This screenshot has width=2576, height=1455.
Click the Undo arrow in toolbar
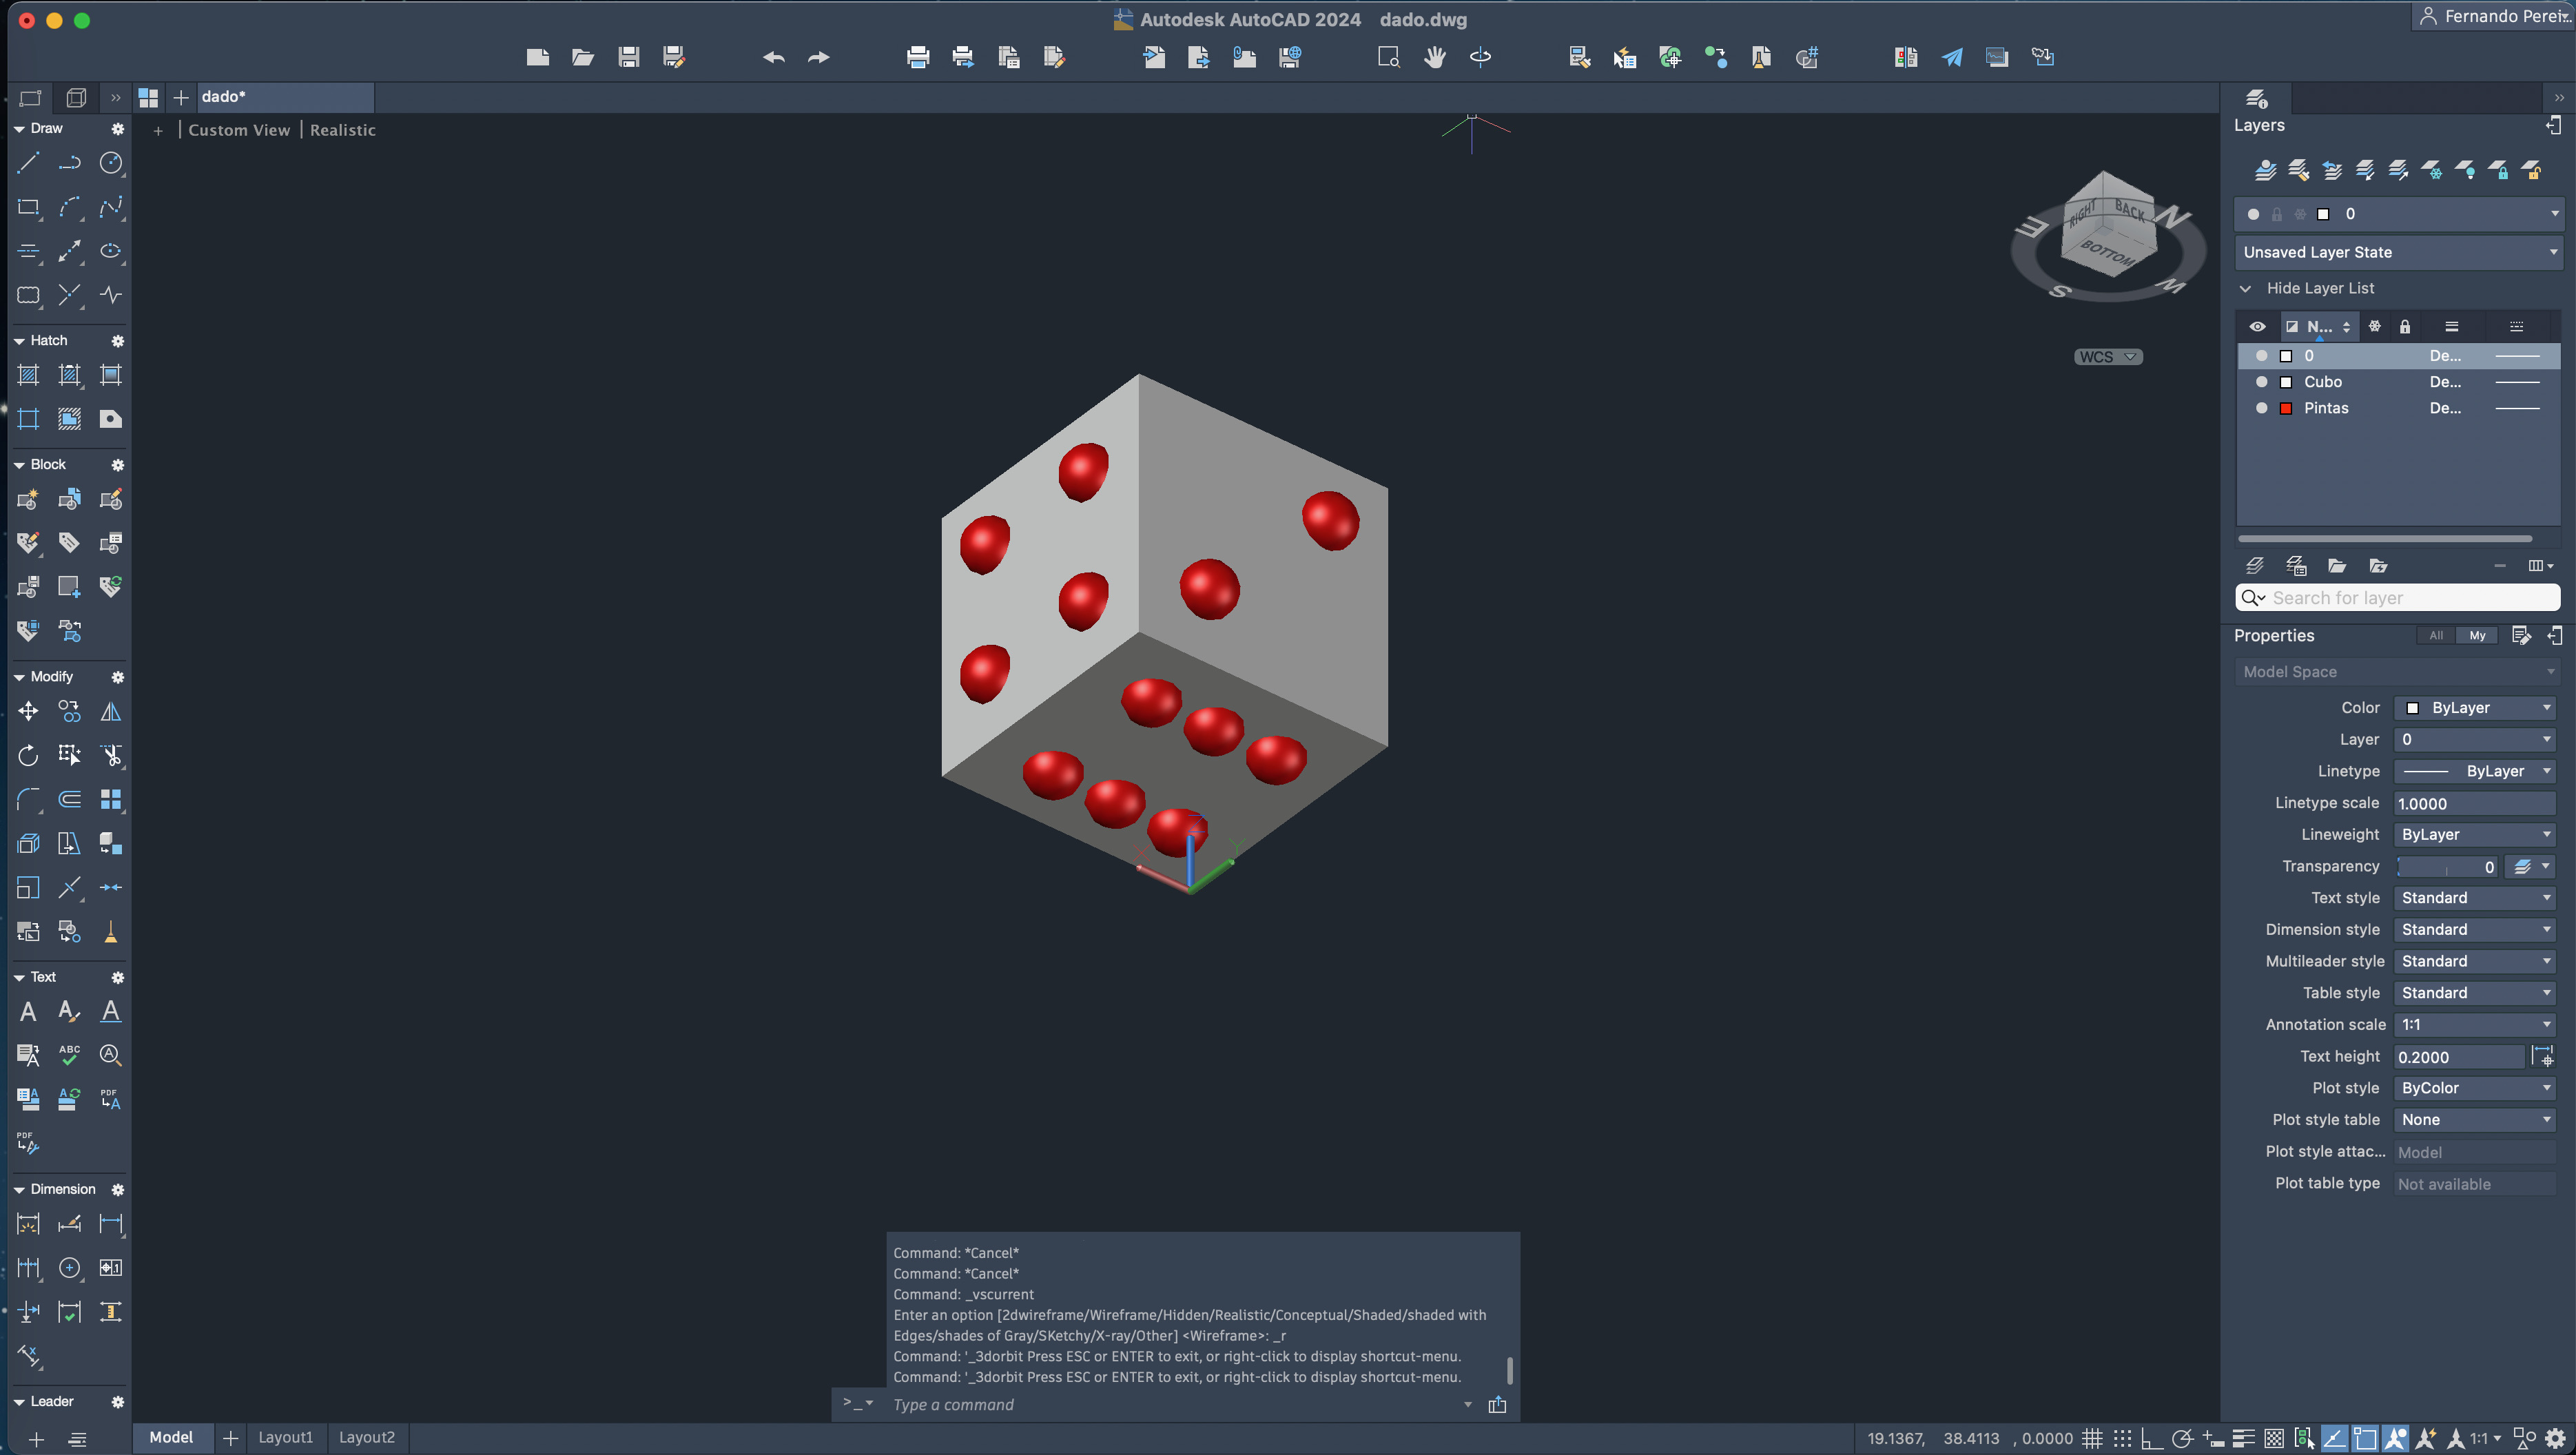(x=773, y=57)
